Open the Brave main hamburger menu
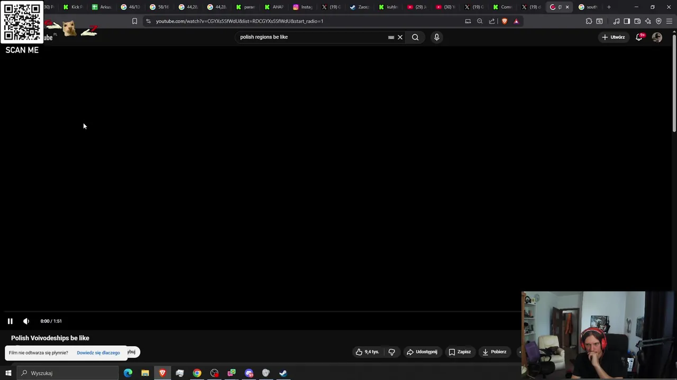677x380 pixels. [669, 21]
